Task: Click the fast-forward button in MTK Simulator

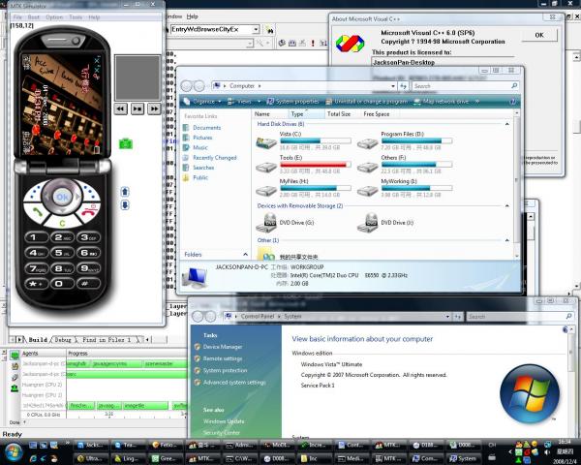Action: point(154,108)
